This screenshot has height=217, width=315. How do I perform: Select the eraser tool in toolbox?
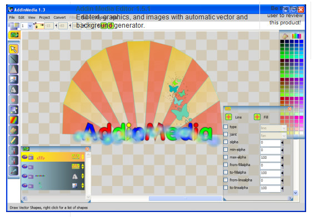(x=13, y=130)
